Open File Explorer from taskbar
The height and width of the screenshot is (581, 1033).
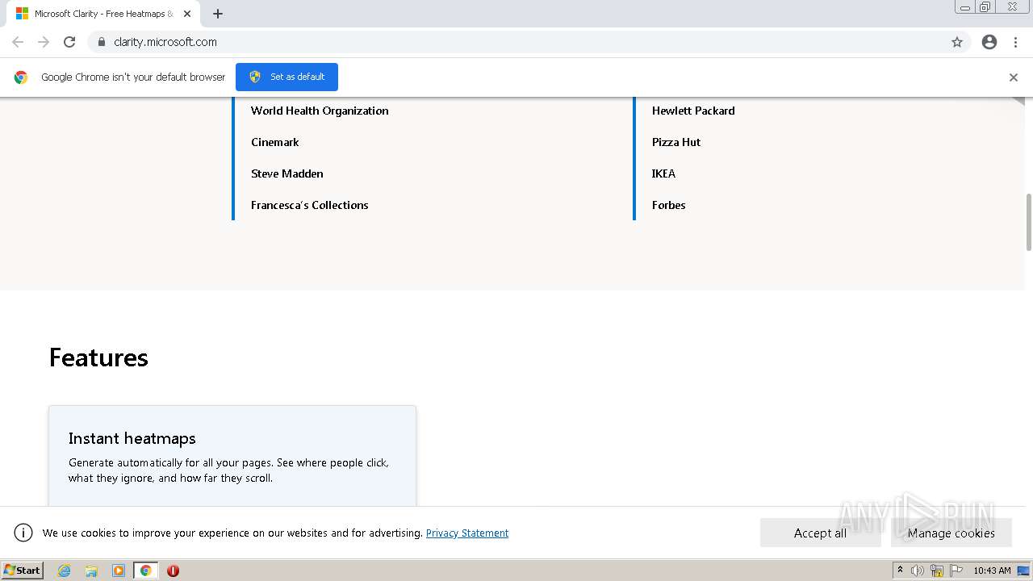tap(91, 571)
